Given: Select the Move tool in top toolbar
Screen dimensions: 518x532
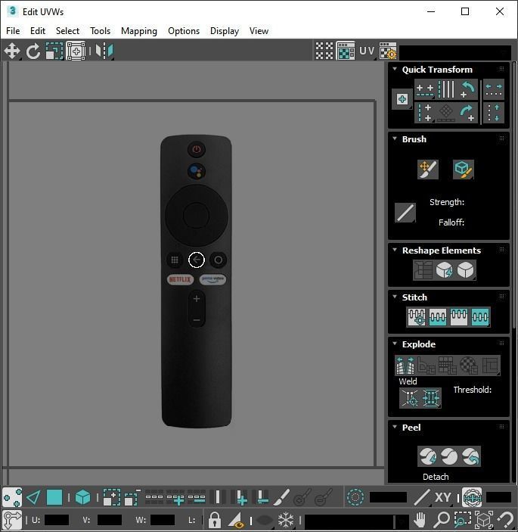Looking at the screenshot, I should pyautogui.click(x=12, y=51).
